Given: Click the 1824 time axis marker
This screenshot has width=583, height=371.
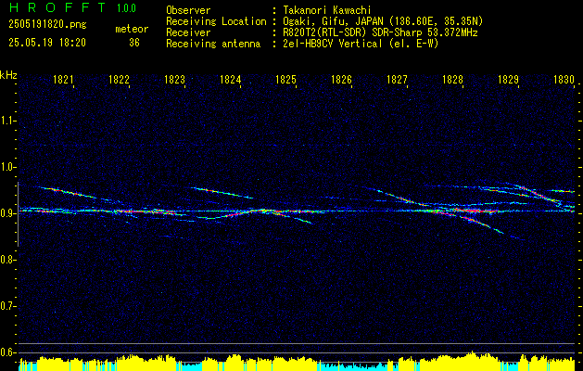Looking at the screenshot, I should (x=231, y=80).
